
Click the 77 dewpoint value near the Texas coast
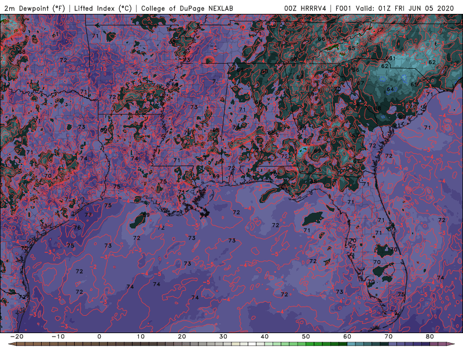tap(88, 215)
